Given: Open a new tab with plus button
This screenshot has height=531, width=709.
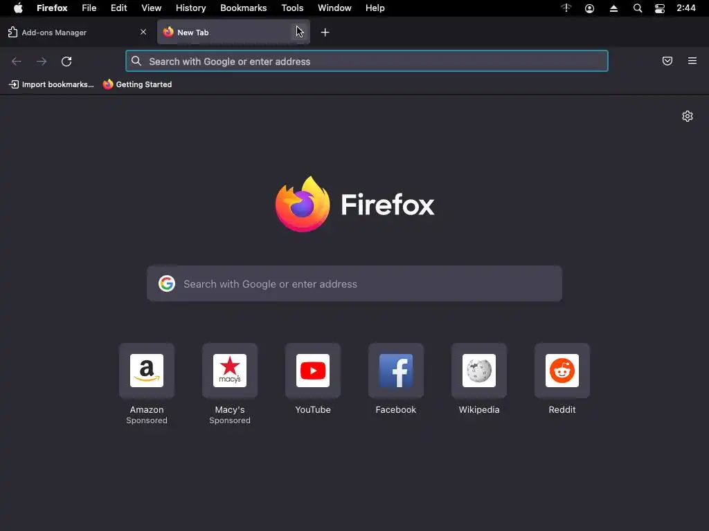Looking at the screenshot, I should (x=325, y=32).
